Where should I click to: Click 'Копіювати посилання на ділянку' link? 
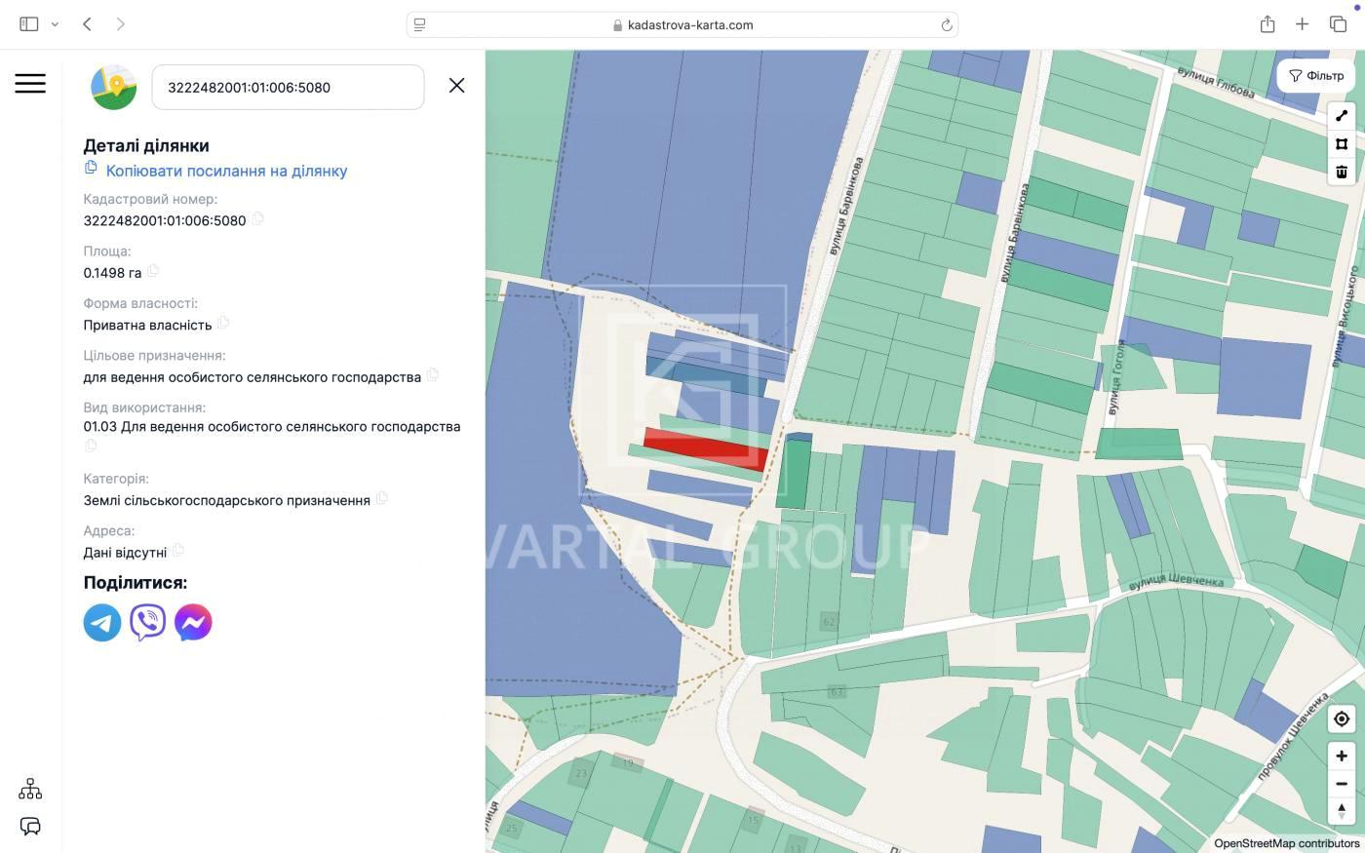click(x=226, y=171)
